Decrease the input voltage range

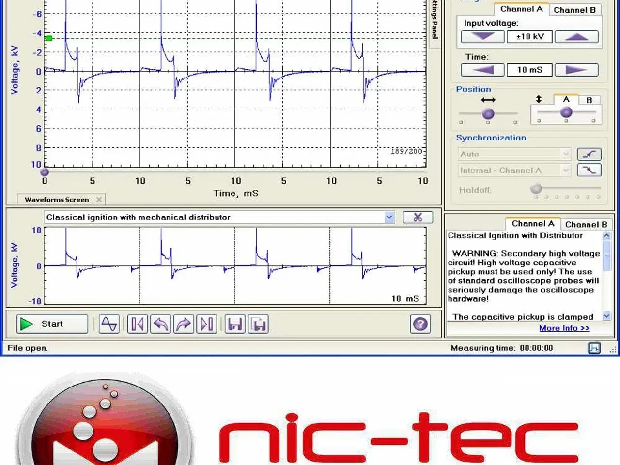pos(482,37)
